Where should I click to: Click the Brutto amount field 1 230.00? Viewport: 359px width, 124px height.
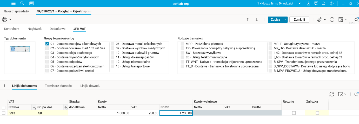pyautogui.click(x=176, y=113)
